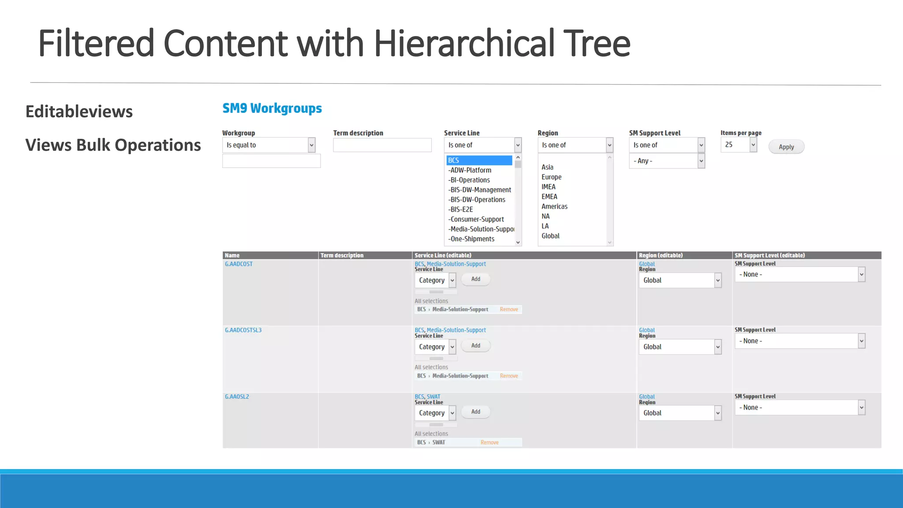Select -BIS-E2E in Service Line list
This screenshot has width=903, height=508.
pyautogui.click(x=460, y=209)
